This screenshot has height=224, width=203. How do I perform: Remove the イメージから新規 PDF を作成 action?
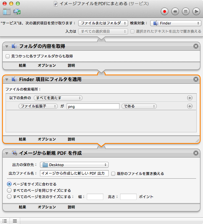coord(196,153)
